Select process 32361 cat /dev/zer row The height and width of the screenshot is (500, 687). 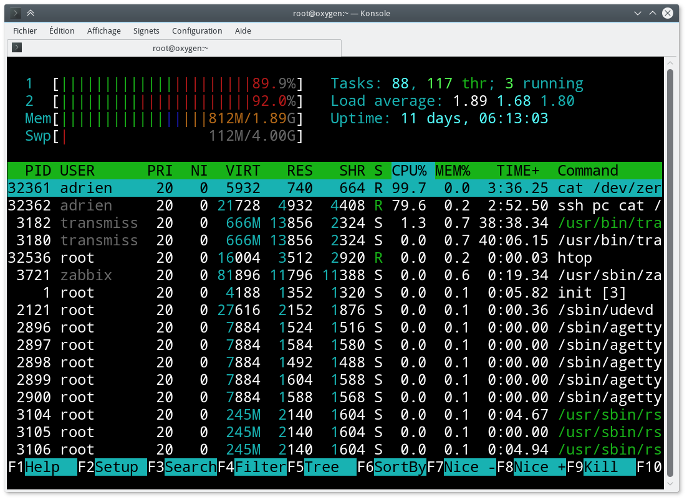point(335,188)
